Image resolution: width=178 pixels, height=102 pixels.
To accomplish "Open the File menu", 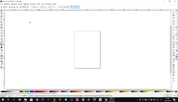I will pos(2,4).
